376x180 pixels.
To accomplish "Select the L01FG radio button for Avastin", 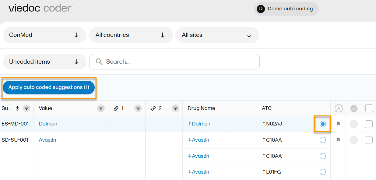I will click(x=323, y=172).
